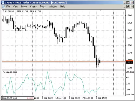135x101 pixels.
Task: Click the chart document icon beside File
Action: [x=3, y=6]
